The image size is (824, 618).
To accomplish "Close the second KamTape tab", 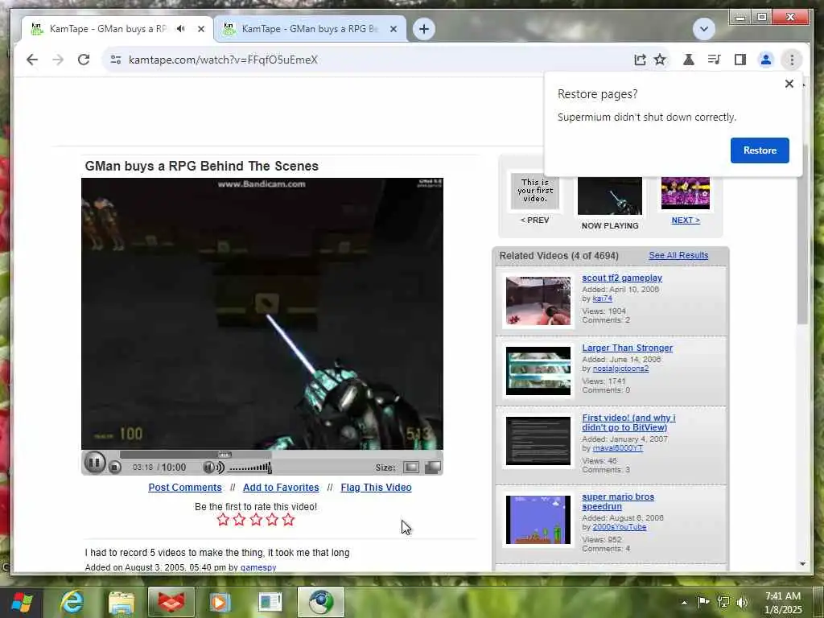I will (x=393, y=29).
